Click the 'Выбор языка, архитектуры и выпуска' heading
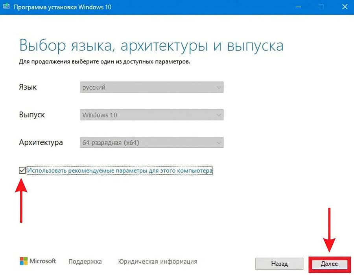 (x=151, y=46)
